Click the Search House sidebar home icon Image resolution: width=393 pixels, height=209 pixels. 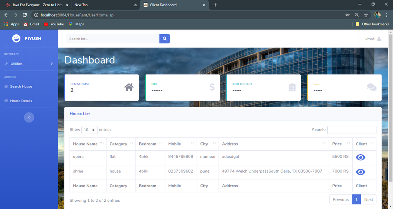point(6,86)
